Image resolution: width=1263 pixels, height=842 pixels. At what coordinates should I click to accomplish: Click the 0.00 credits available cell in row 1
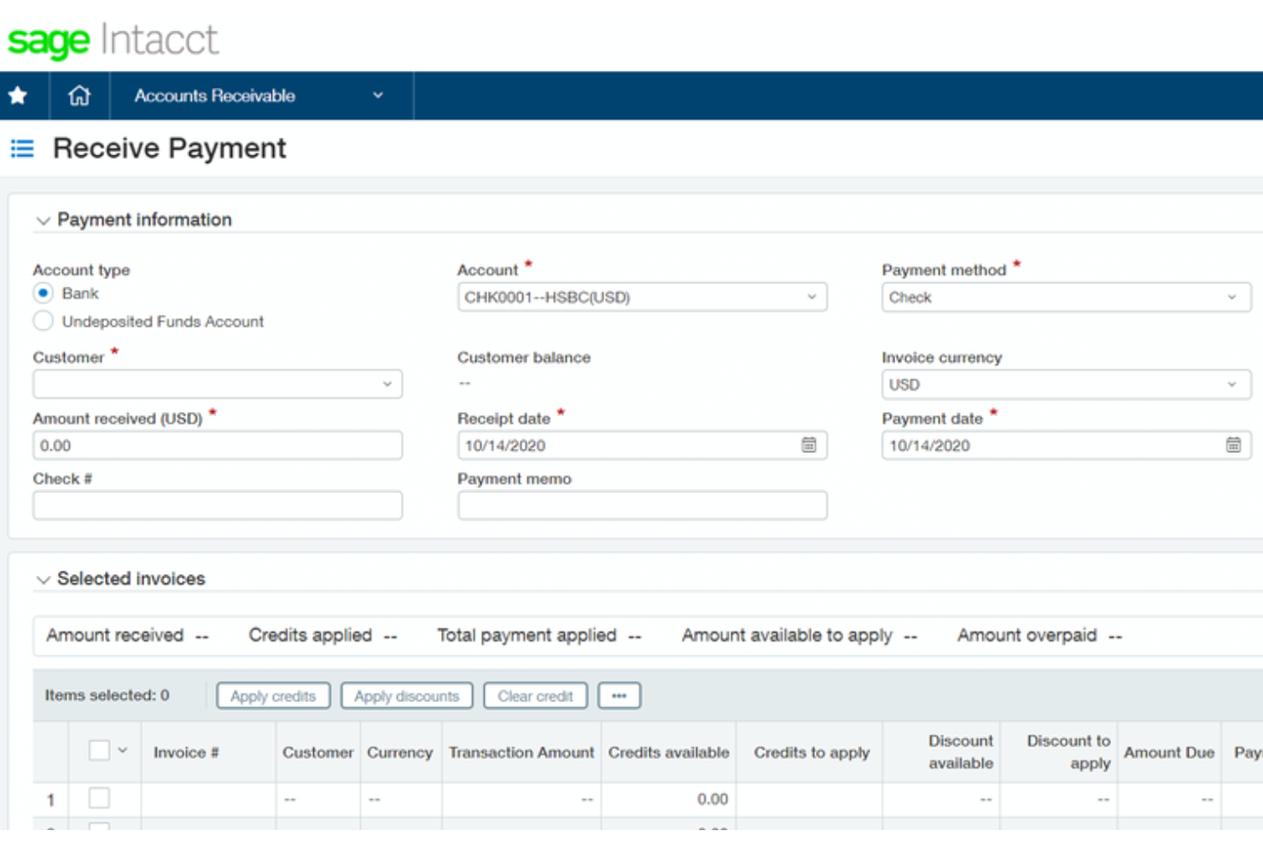click(x=668, y=799)
